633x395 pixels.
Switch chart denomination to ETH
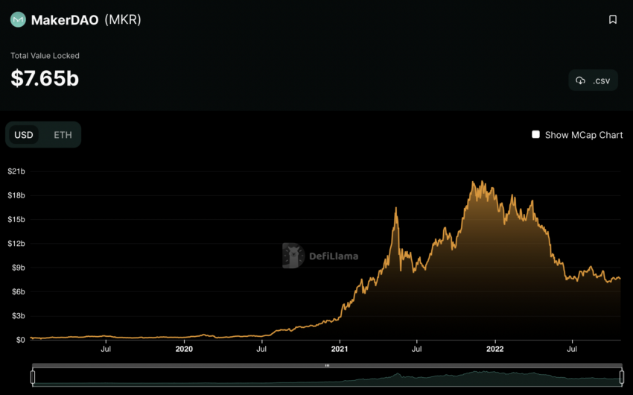click(x=63, y=135)
